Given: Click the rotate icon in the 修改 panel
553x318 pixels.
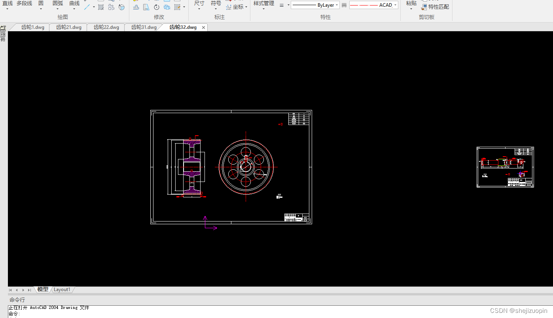Looking at the screenshot, I should [x=157, y=7].
